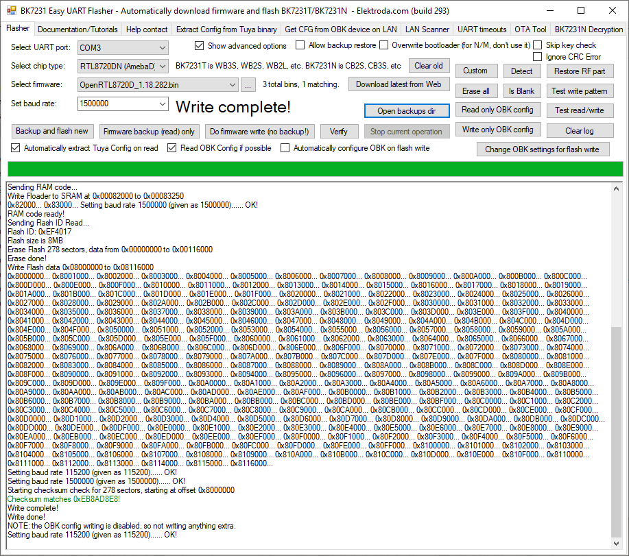This screenshot has height=556, width=629.
Task: Click the 'Erase done!' log line
Action: coord(27,258)
